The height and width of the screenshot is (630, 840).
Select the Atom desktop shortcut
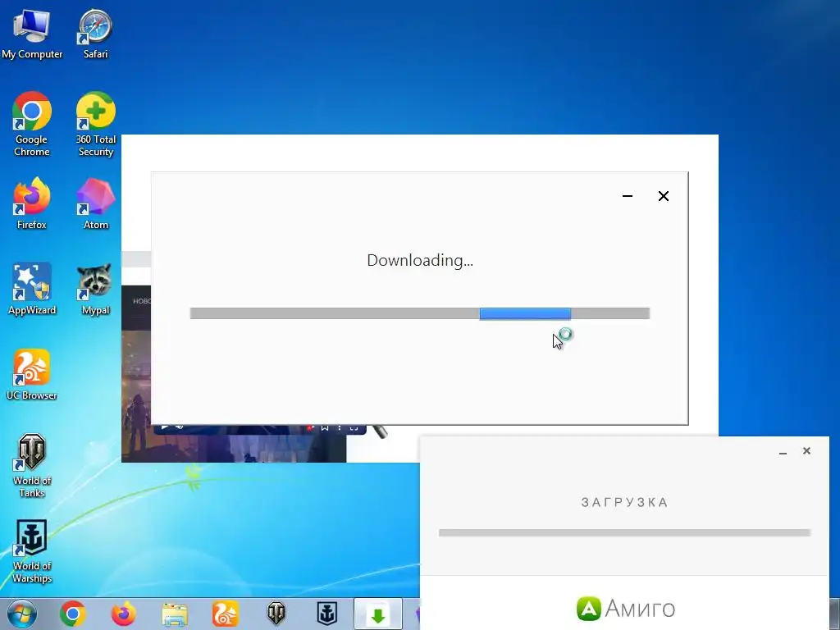coord(95,203)
